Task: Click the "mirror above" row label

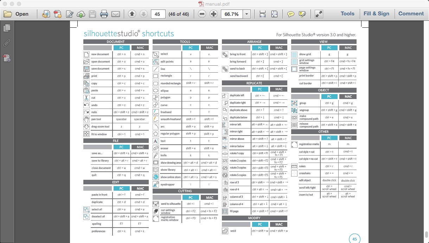Action: point(237,139)
